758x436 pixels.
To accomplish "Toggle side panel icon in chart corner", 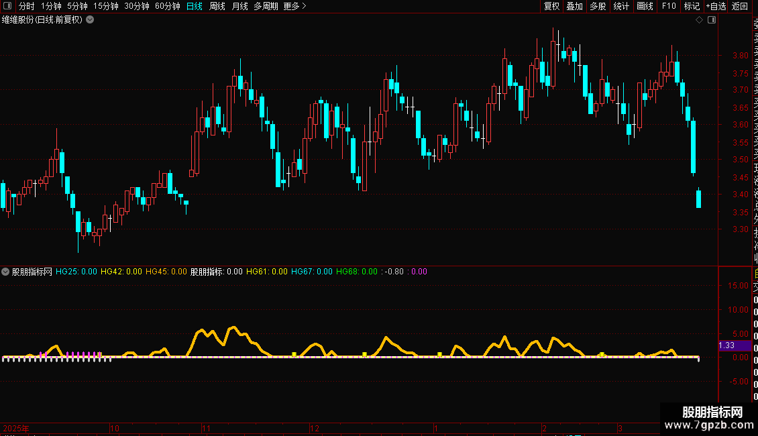I will coord(712,20).
